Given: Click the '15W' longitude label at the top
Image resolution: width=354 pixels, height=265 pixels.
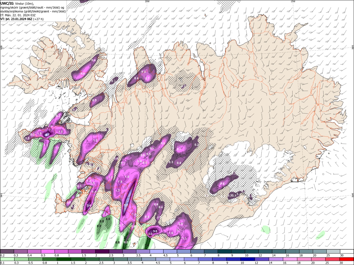Looking at the screenshot, I should [293, 1].
